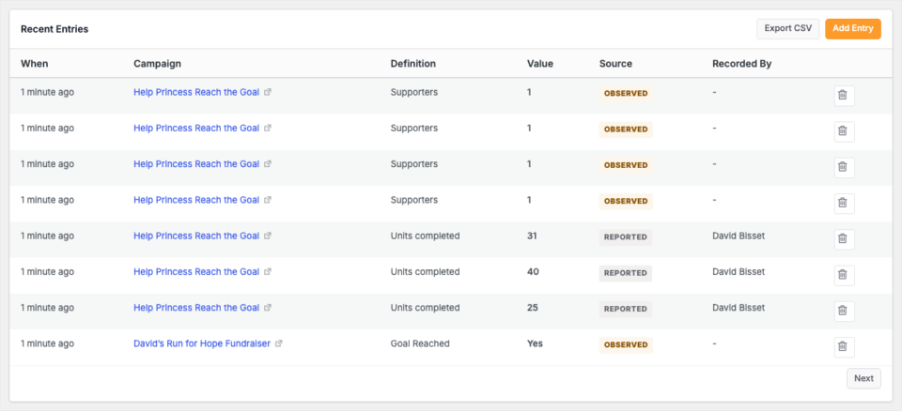Delete the entry with value 40

point(844,275)
